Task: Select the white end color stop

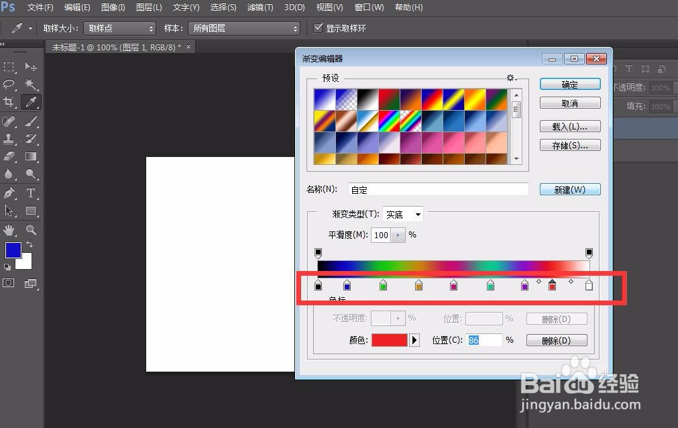Action: coord(589,284)
